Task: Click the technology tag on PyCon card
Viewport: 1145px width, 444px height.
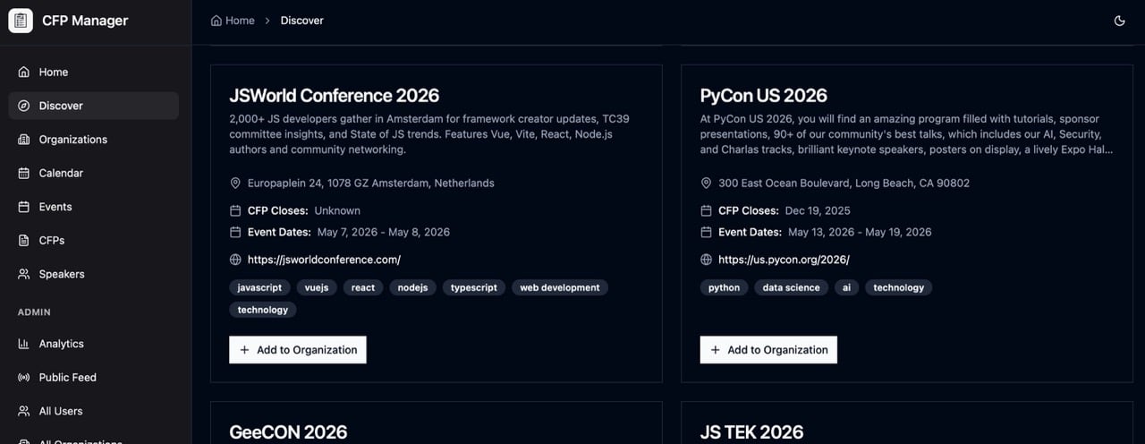Action: pyautogui.click(x=899, y=287)
